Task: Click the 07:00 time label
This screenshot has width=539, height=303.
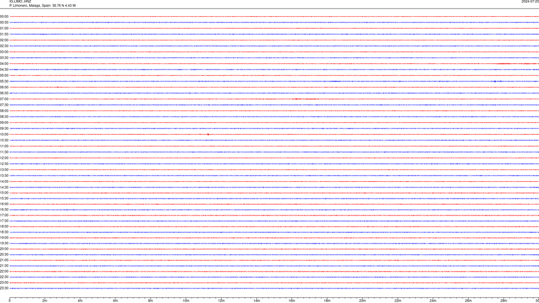Action: tap(4, 99)
